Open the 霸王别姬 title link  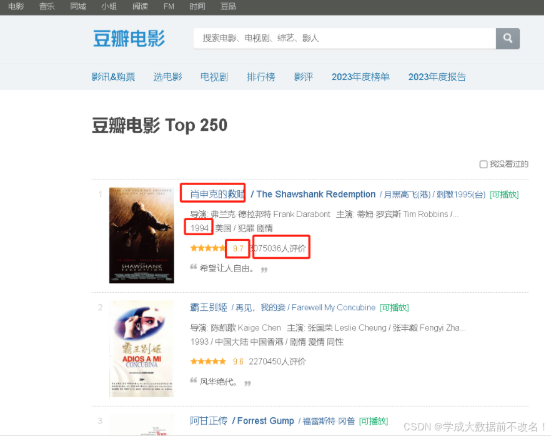point(209,308)
